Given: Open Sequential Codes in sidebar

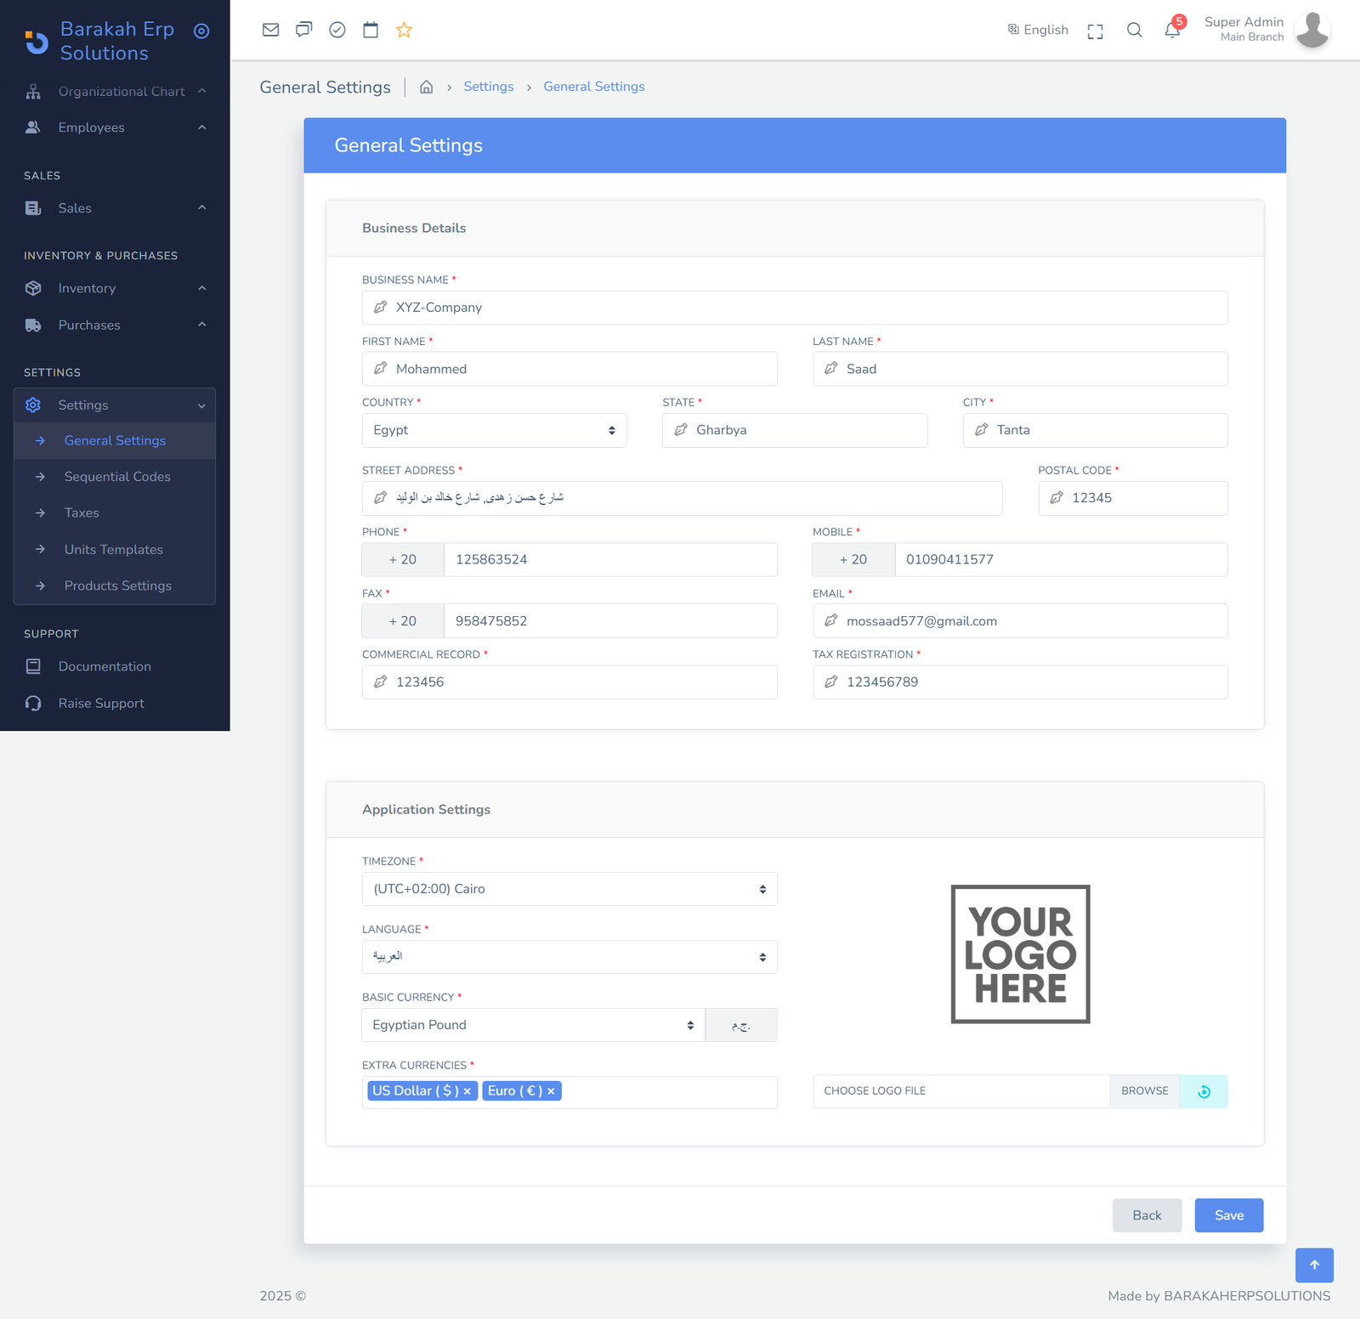Looking at the screenshot, I should (x=117, y=477).
